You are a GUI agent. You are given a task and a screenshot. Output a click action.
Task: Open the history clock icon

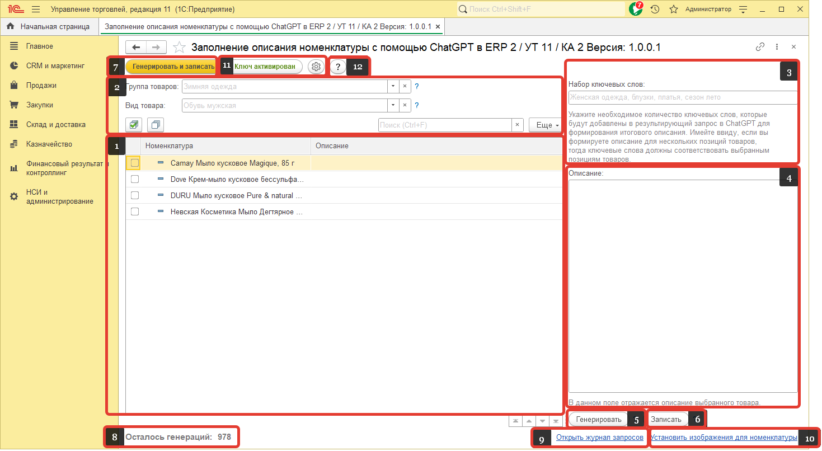pyautogui.click(x=655, y=10)
